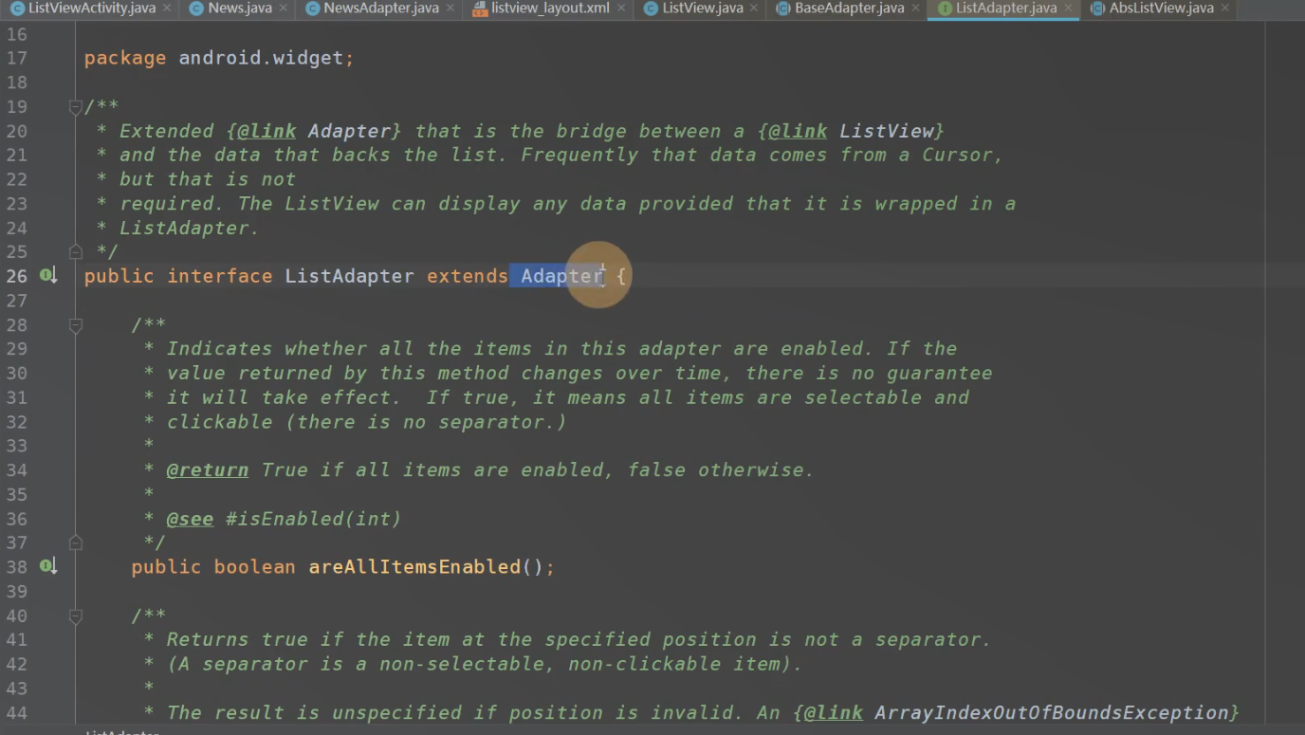Click 'but that is not' on line 22
Viewport: 1305px width, 735px height.
point(208,179)
